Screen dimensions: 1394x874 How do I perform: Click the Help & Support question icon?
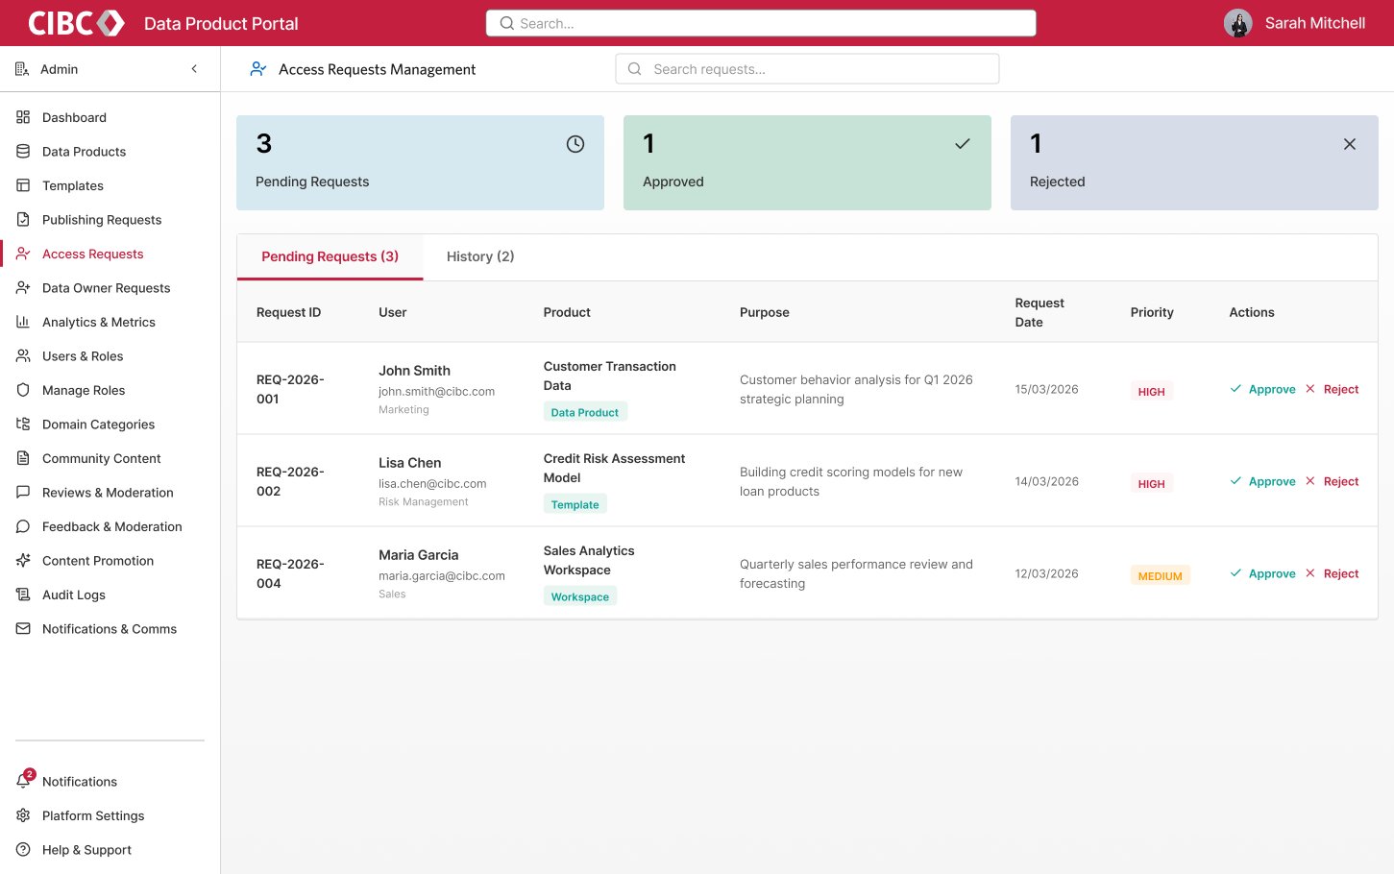click(x=23, y=850)
